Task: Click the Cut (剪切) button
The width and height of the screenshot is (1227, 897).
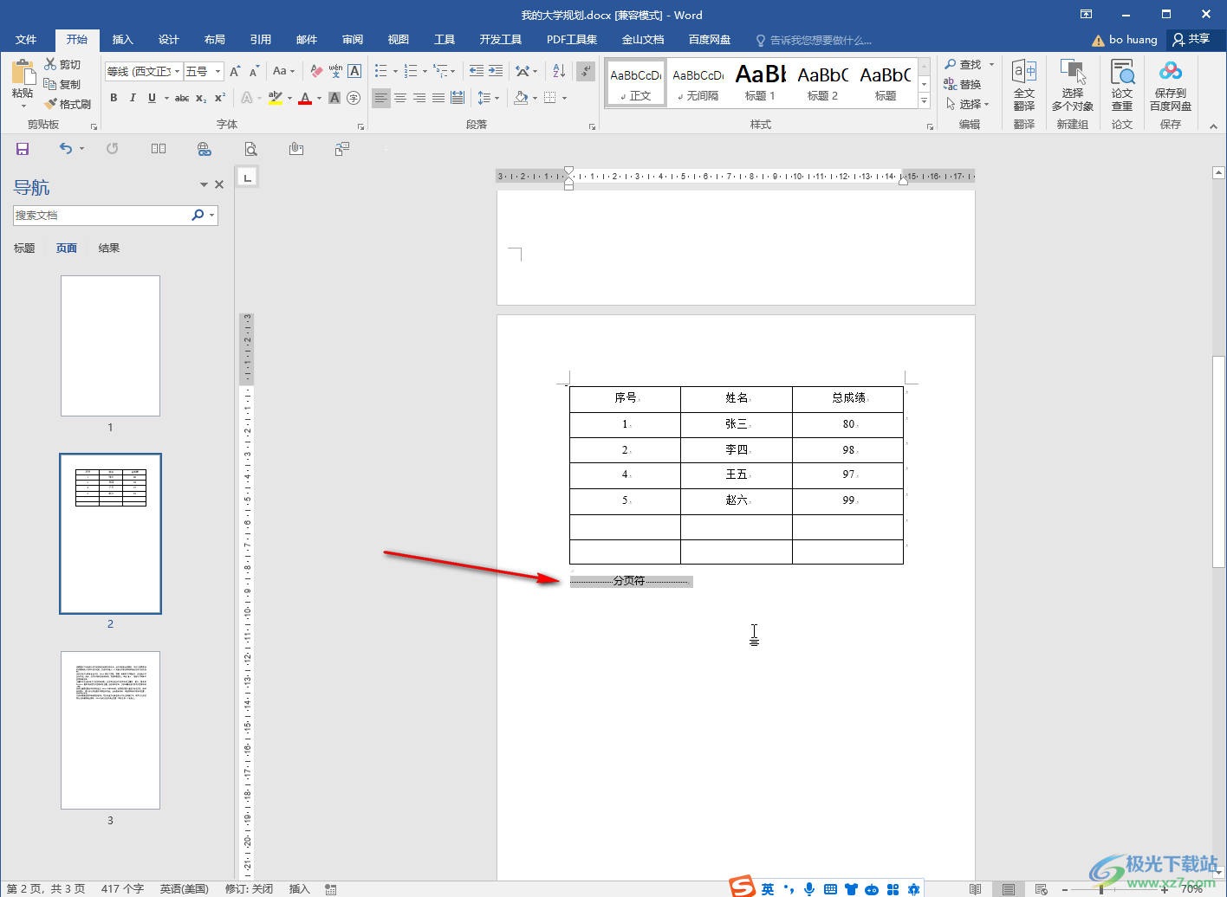Action: 62,64
